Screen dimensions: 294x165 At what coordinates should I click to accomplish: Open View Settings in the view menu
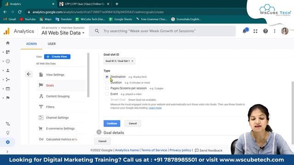coord(61,75)
